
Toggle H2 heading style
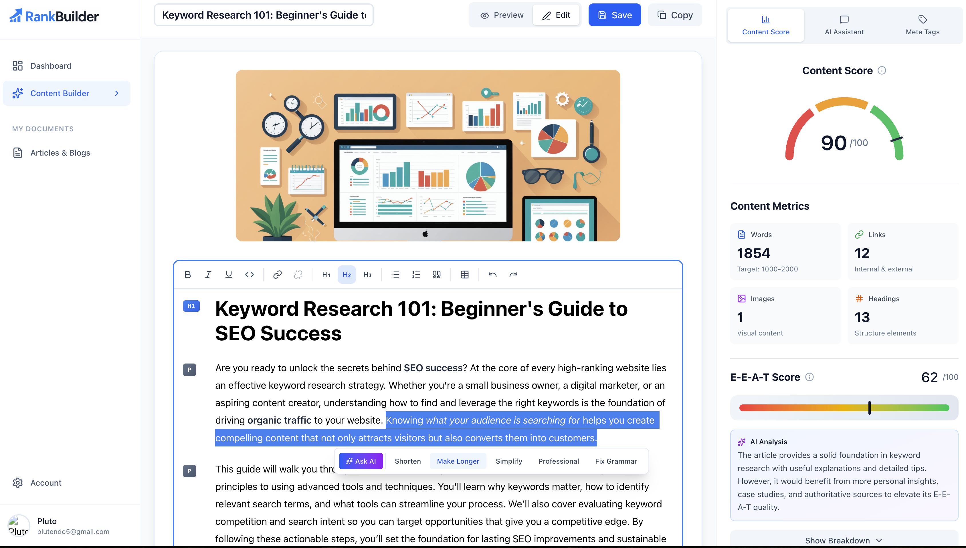[x=346, y=275]
